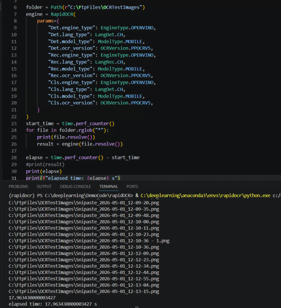The height and width of the screenshot is (308, 281).
Task: Click the "Det.lang_type" line
Action: (86, 34)
